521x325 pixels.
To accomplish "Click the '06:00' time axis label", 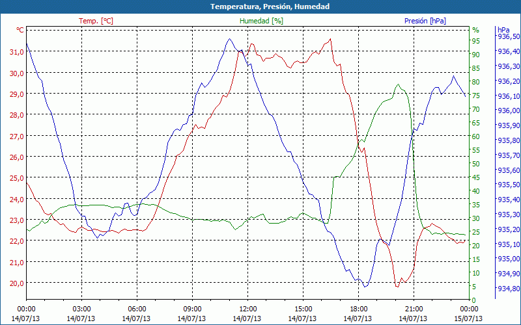I will pos(137,309).
